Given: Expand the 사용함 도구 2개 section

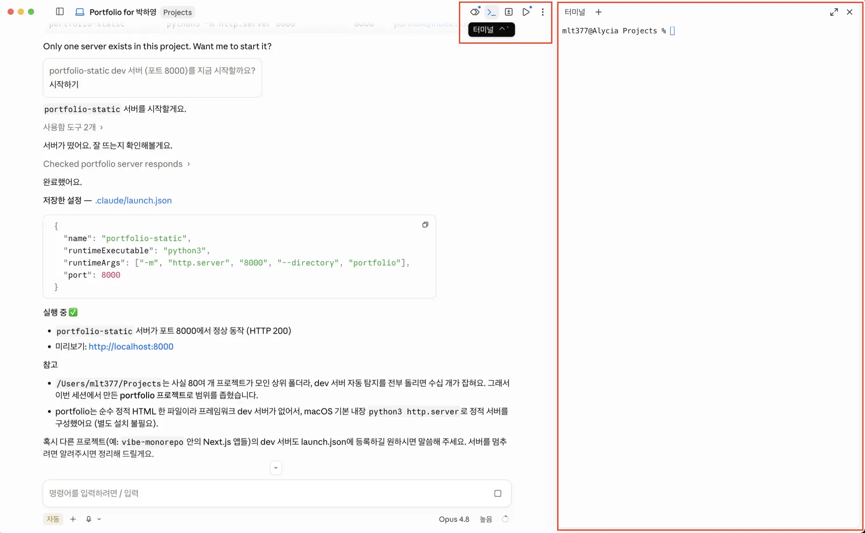Looking at the screenshot, I should coord(73,127).
